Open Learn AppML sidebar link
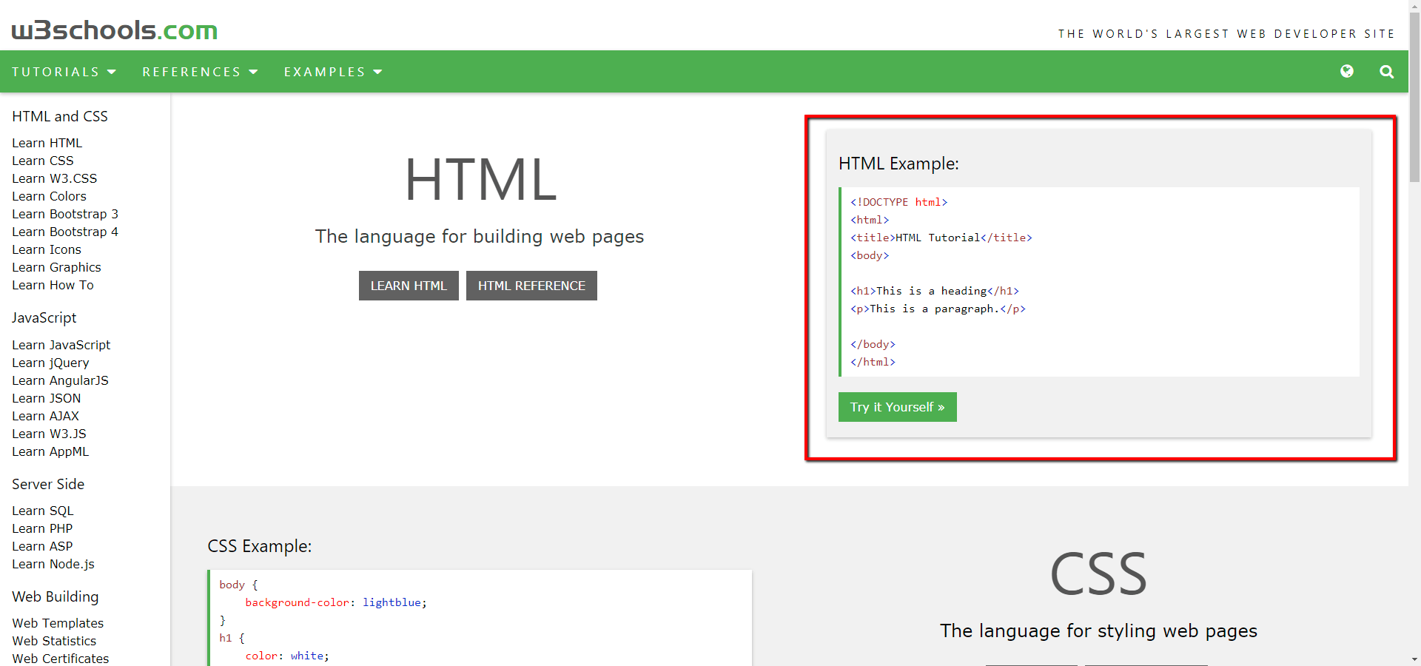 pyautogui.click(x=50, y=451)
